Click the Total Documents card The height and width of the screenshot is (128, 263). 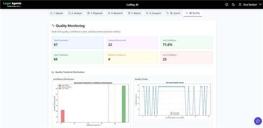pyautogui.click(x=78, y=43)
